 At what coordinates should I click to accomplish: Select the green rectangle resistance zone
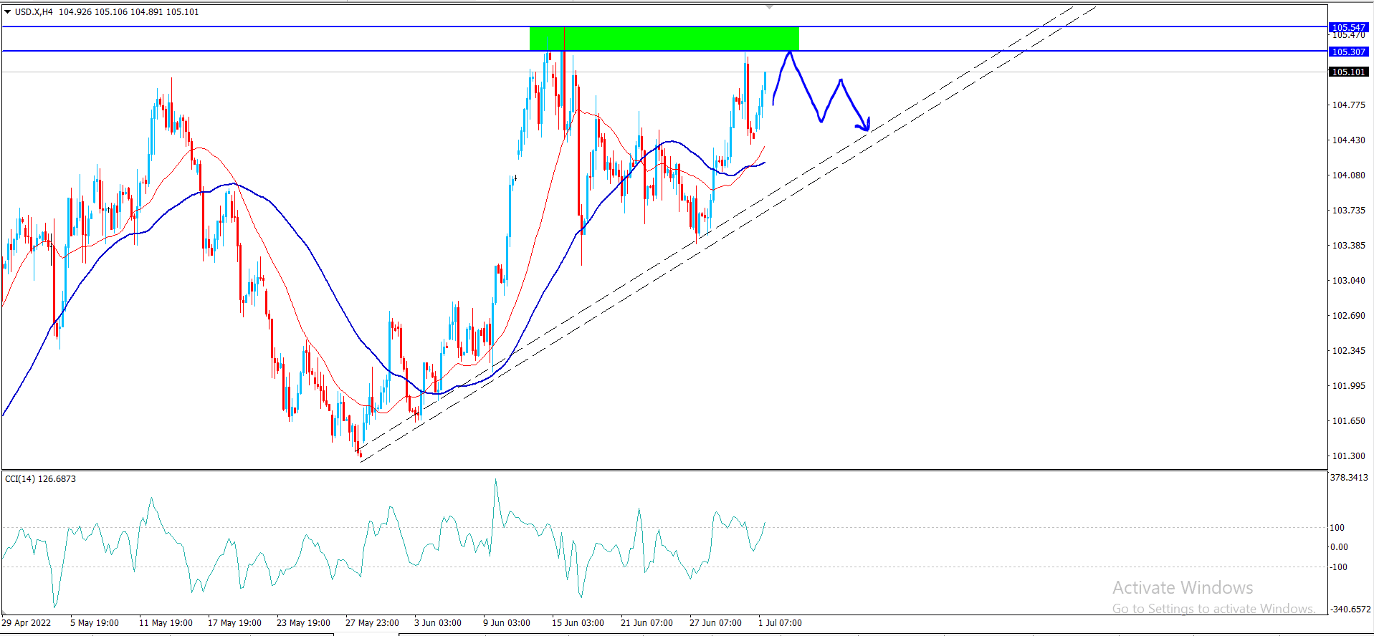pyautogui.click(x=664, y=39)
